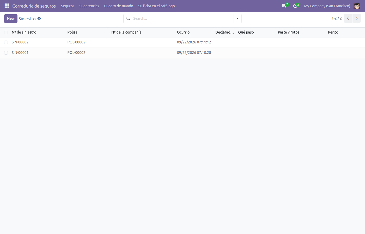Switch company via My Company (San Francisco)

pos(327,6)
